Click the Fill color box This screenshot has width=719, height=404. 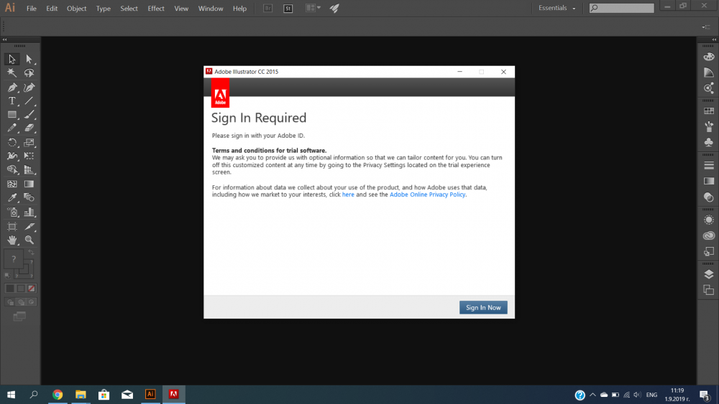coord(13,259)
